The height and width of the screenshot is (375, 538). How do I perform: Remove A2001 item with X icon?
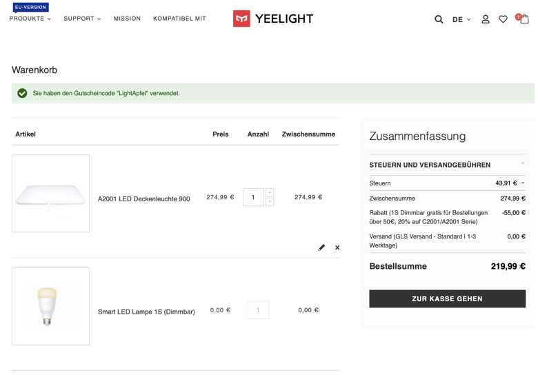click(337, 247)
